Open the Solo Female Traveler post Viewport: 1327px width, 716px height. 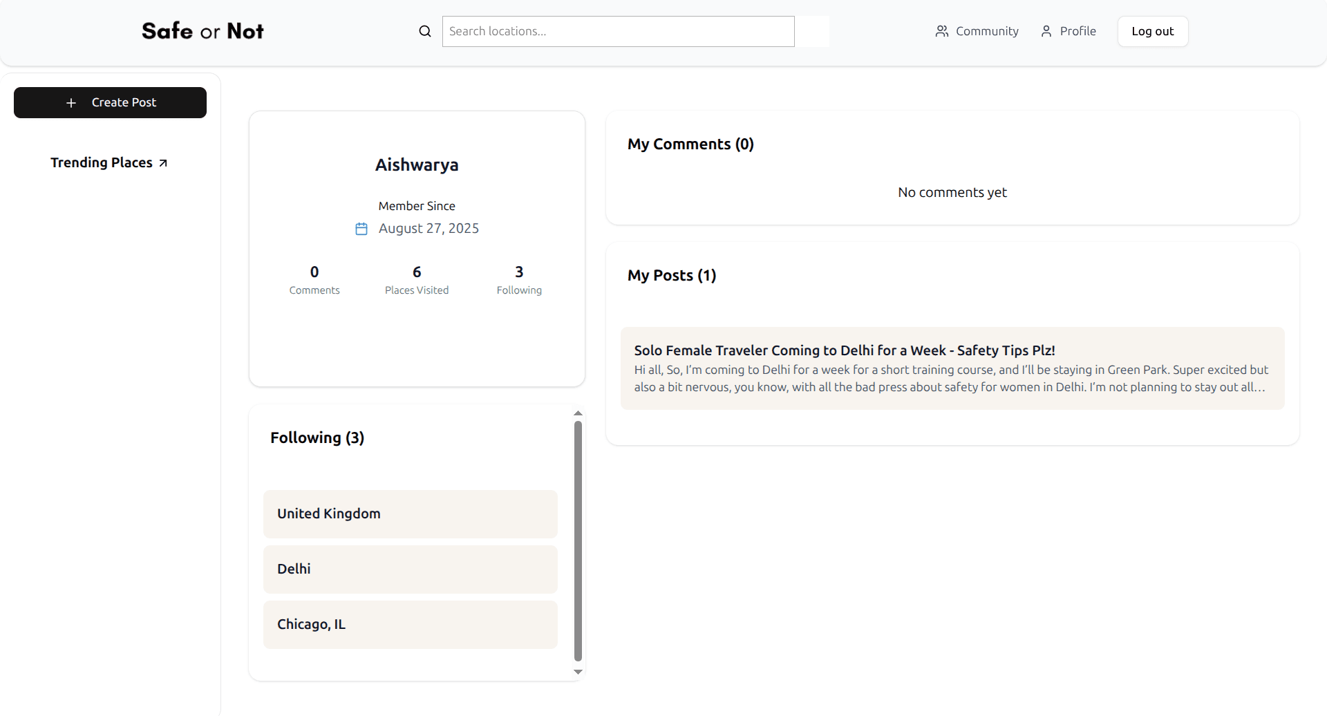952,368
